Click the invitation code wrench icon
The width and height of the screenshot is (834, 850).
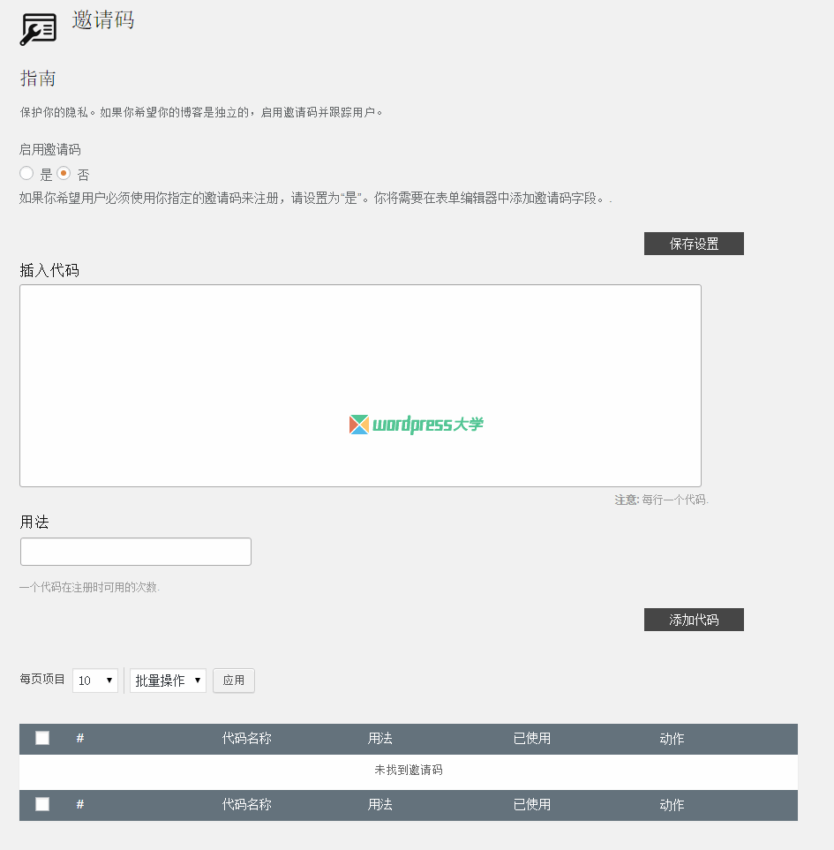coord(39,29)
